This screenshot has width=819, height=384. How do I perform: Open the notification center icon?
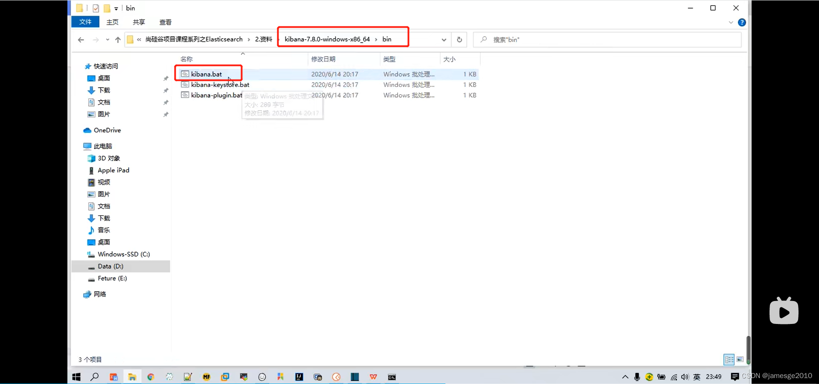[735, 377]
